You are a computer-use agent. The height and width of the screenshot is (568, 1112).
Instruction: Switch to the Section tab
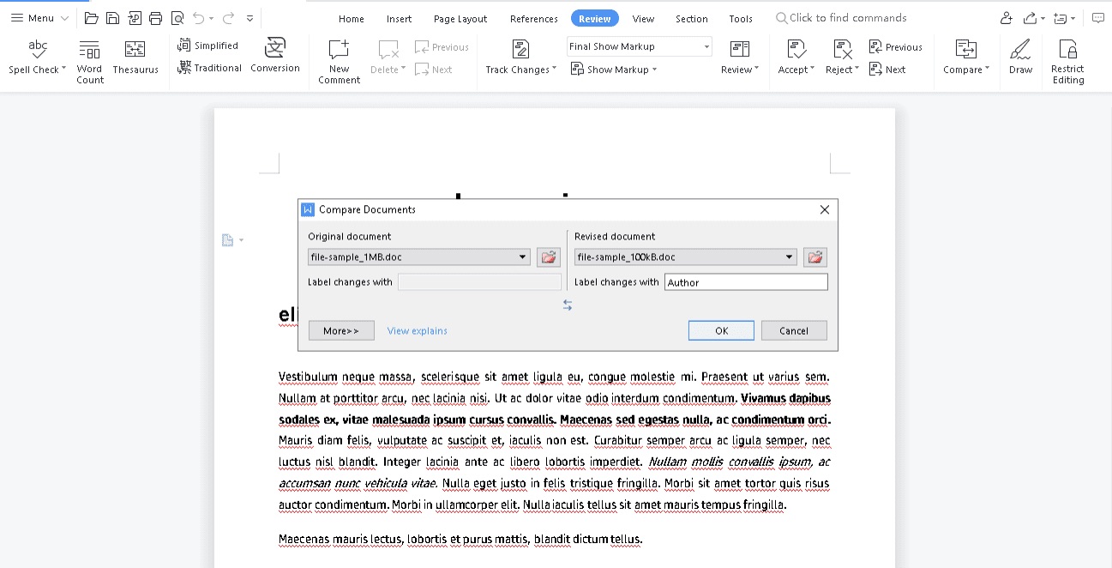(x=691, y=19)
